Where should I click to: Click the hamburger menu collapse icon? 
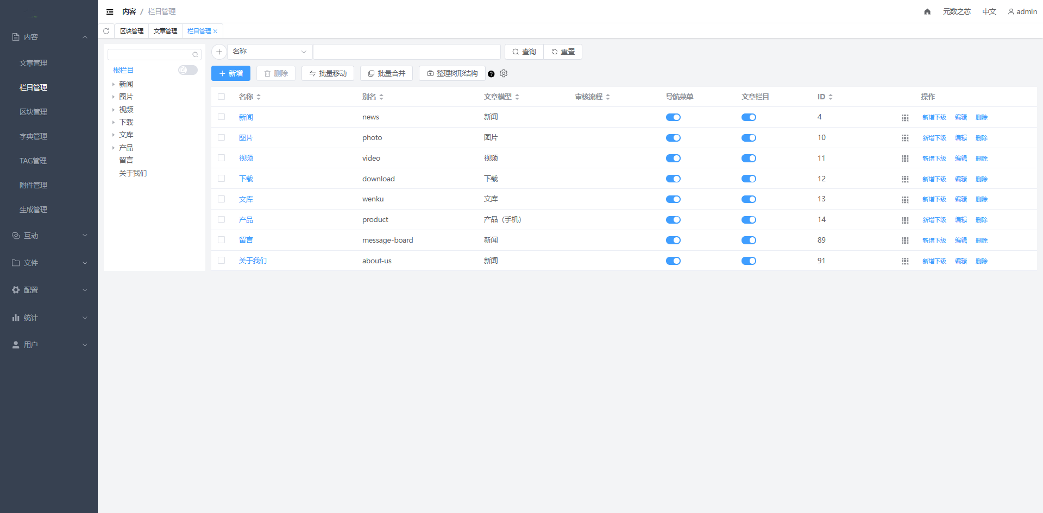110,11
